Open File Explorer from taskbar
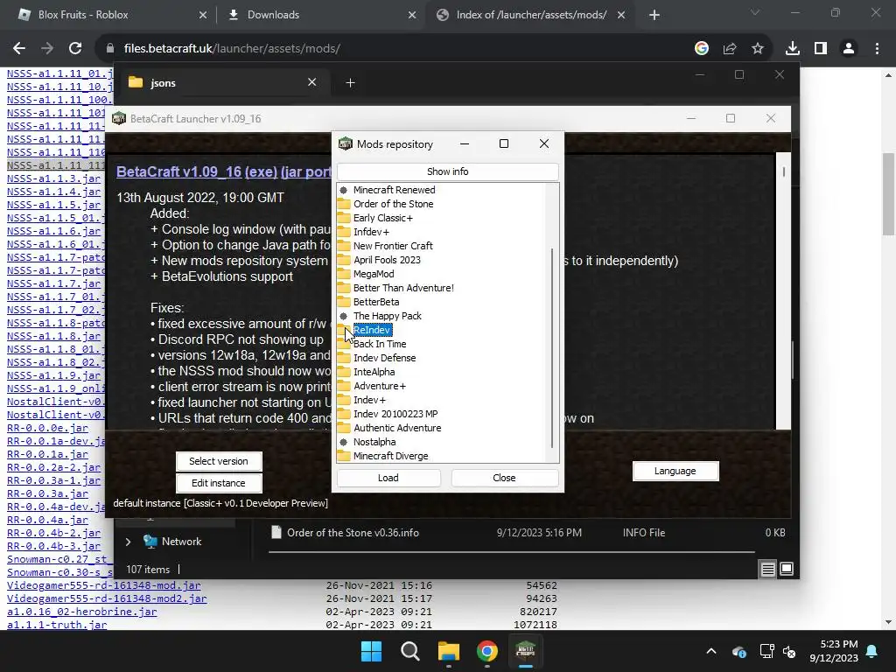The image size is (896, 672). pos(449,651)
